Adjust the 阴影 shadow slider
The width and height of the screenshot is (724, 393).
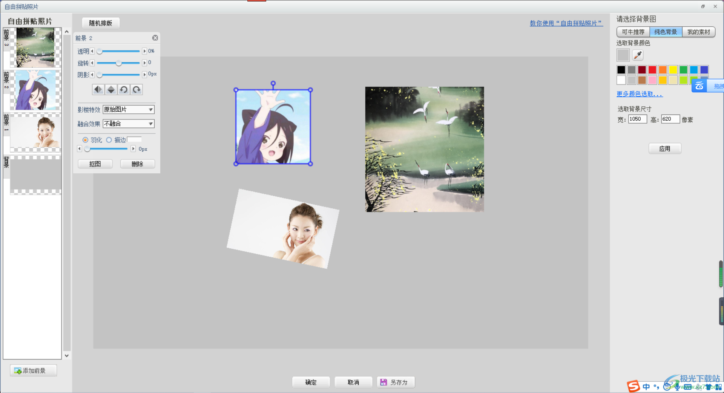point(118,75)
